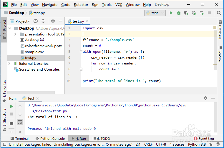Collapse the 'with open' code block fold marker
This screenshot has width=224, height=148.
pos(81,52)
